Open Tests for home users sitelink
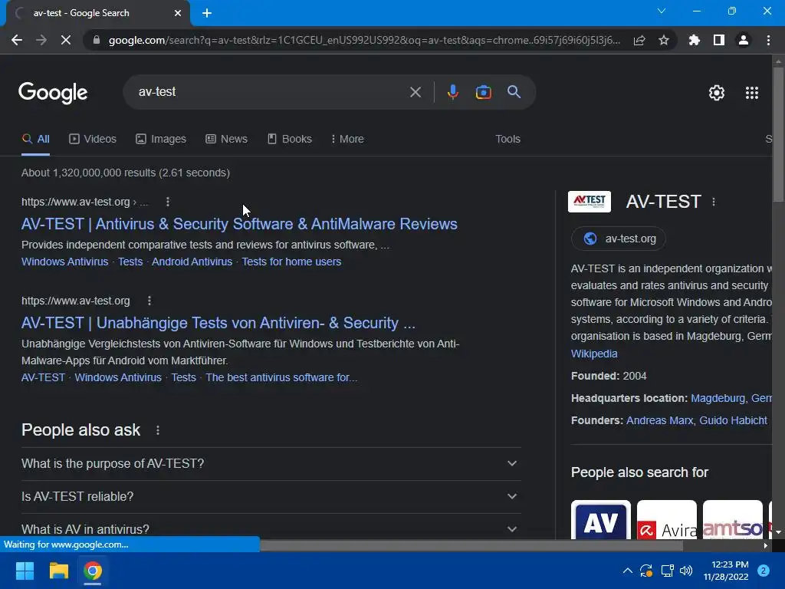This screenshot has width=785, height=589. [291, 262]
